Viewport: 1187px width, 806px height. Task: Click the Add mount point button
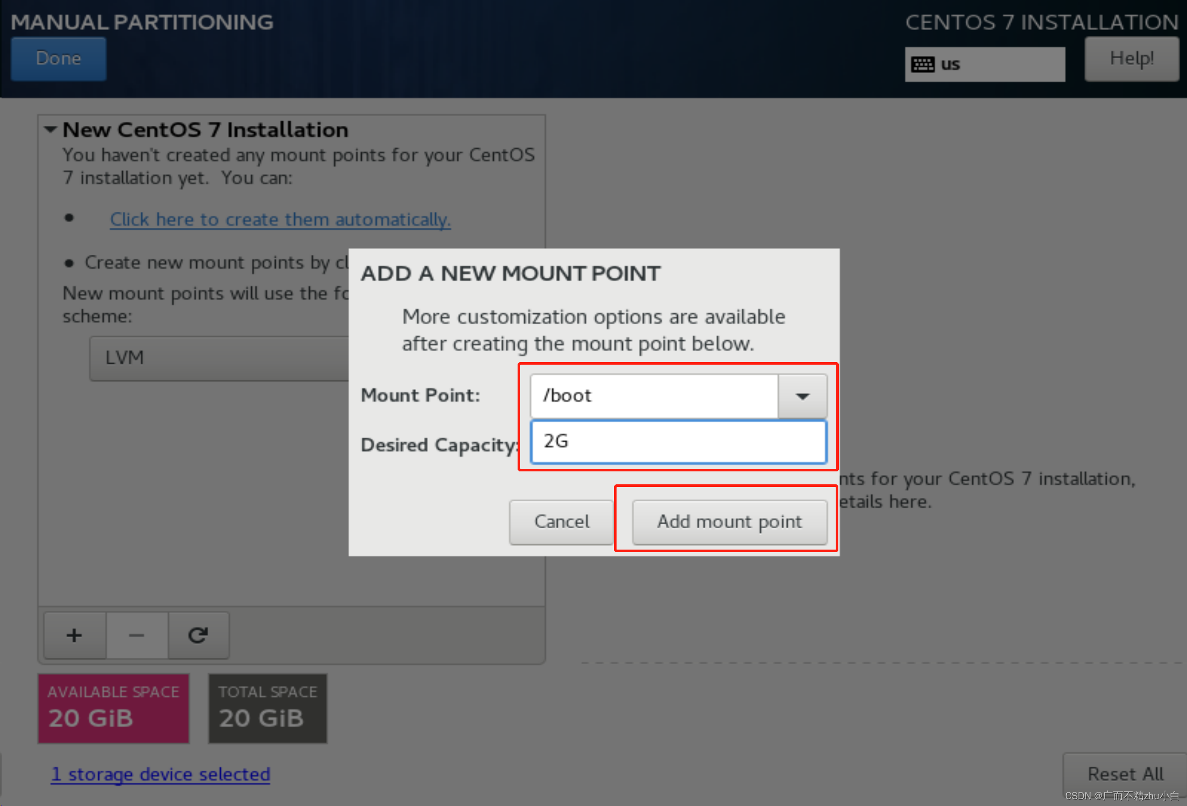point(728,521)
